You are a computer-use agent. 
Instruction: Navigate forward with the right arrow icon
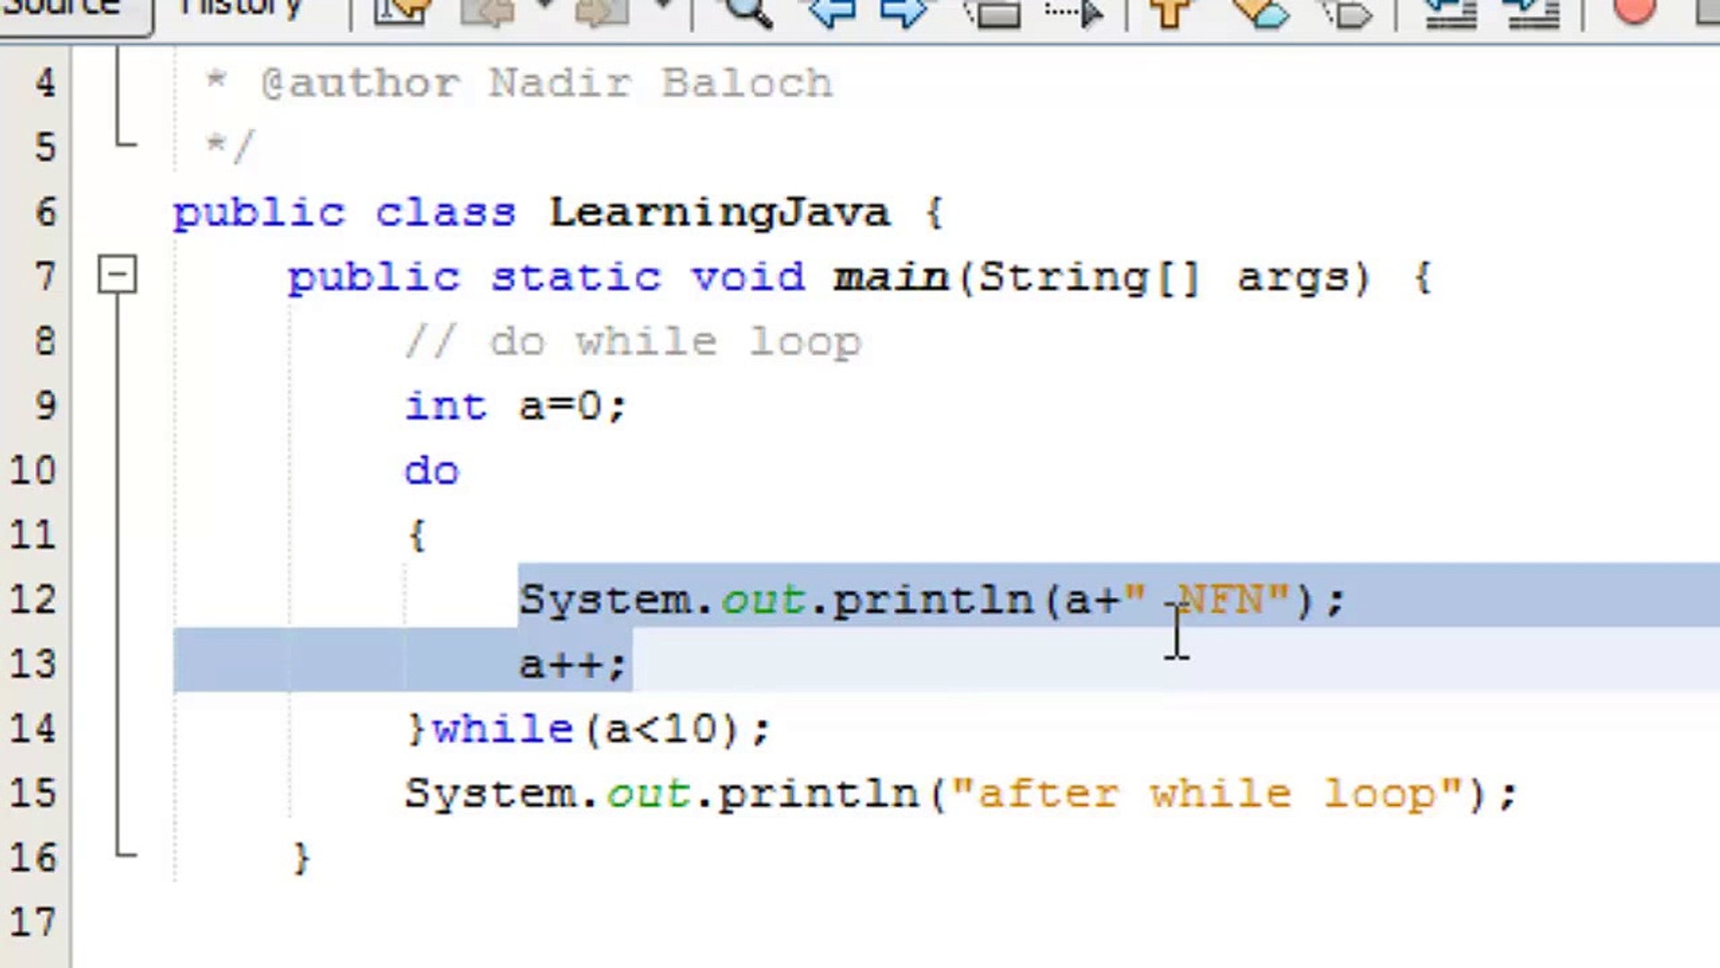tap(600, 13)
